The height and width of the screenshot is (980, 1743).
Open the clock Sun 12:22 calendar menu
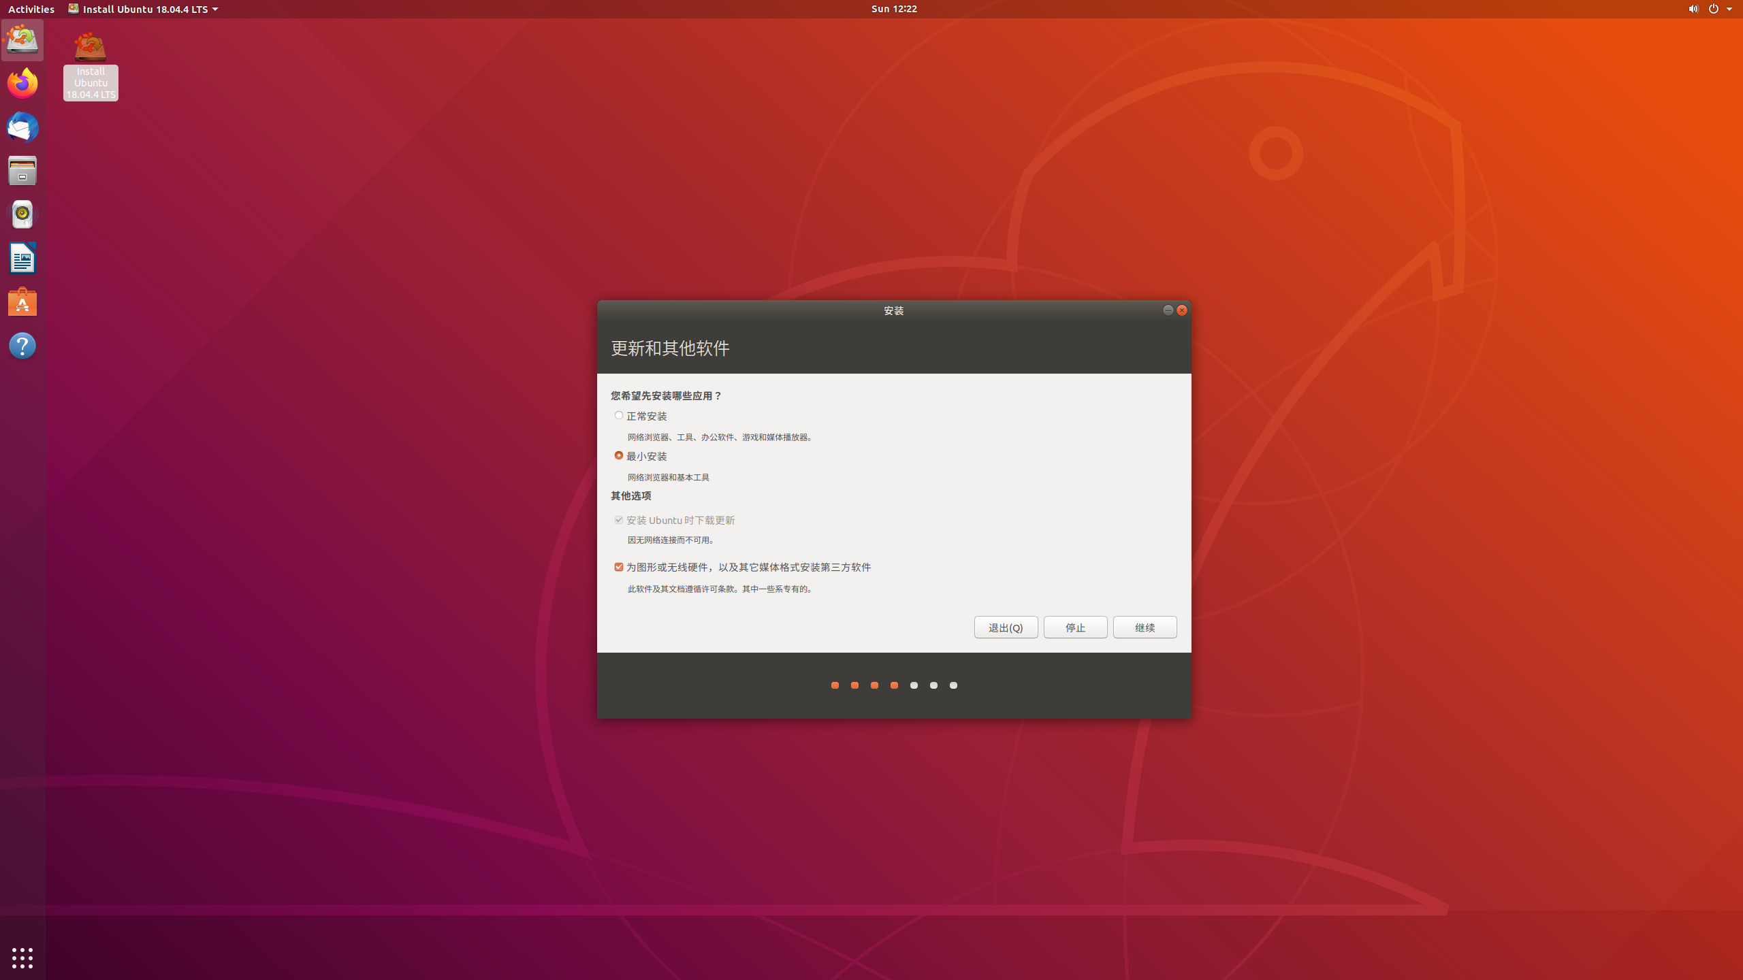893,9
